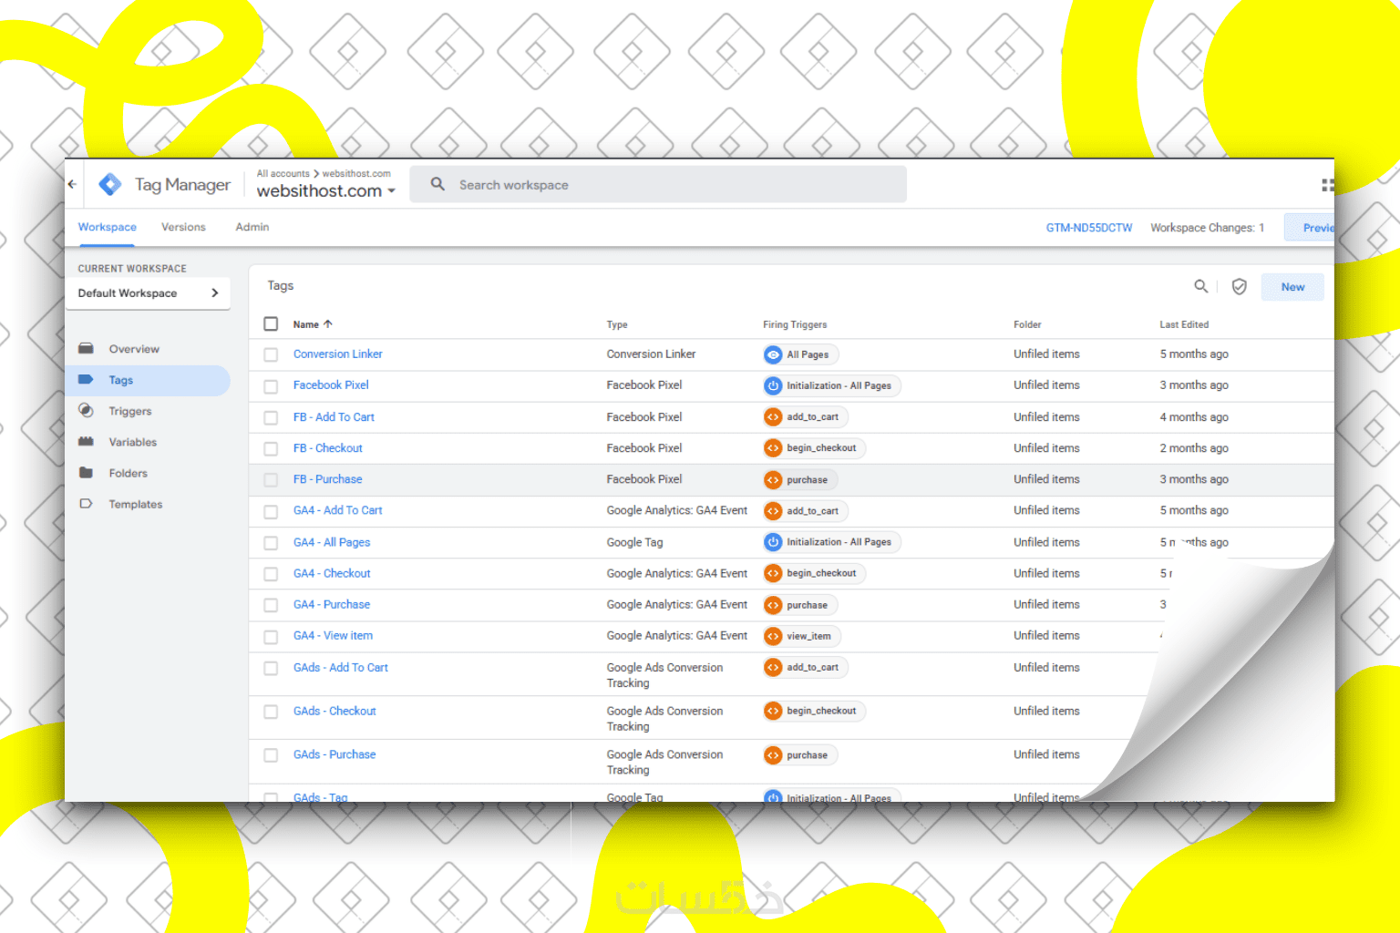Click view_item trigger on GA4 - View item row
The image size is (1400, 933).
pos(802,636)
